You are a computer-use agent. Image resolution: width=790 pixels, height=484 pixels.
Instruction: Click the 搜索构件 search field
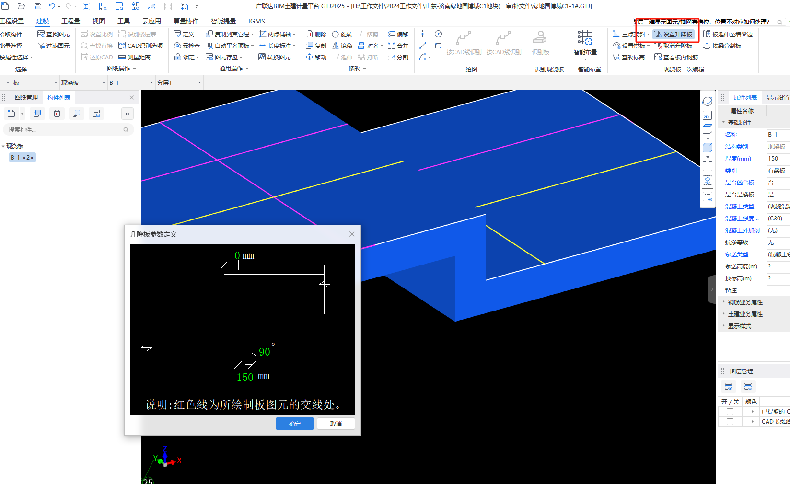tap(68, 130)
